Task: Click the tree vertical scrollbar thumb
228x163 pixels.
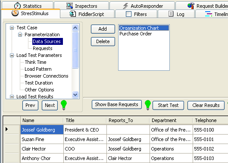Action: (x=75, y=50)
